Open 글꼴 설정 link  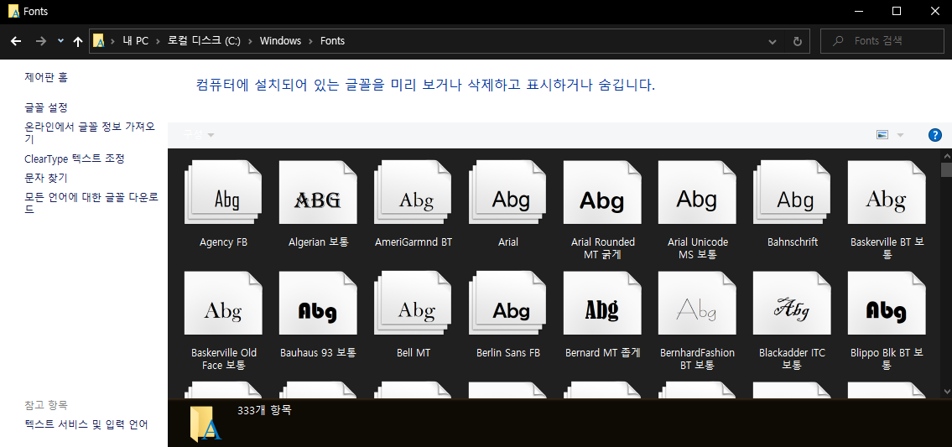[46, 107]
